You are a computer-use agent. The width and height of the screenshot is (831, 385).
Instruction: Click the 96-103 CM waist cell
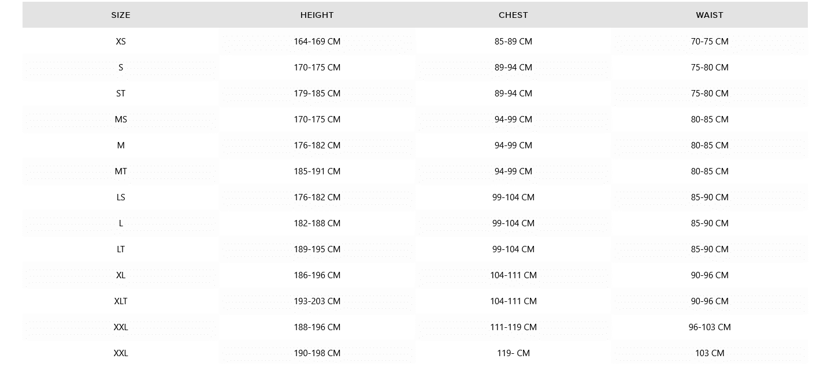pos(710,327)
